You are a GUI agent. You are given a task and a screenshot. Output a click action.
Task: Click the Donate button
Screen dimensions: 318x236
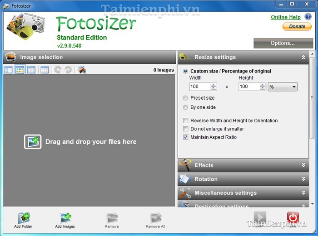(297, 26)
